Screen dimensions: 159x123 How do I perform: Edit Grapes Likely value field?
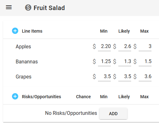[125, 77]
